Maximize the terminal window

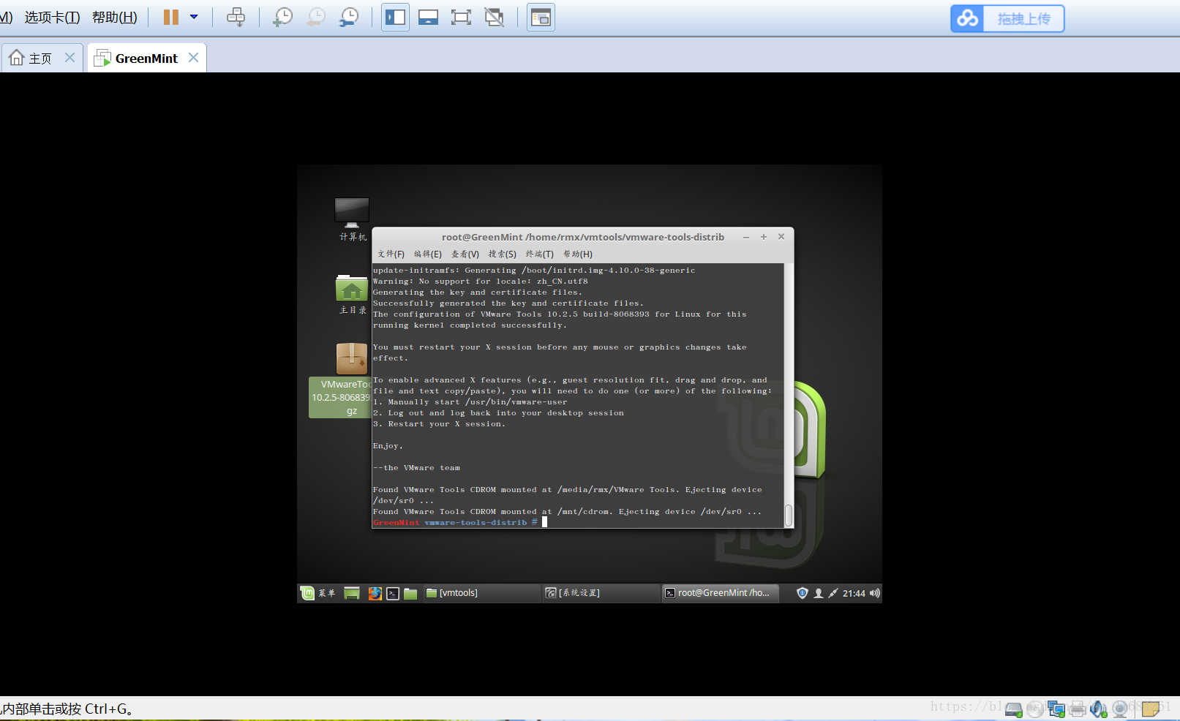click(x=764, y=237)
